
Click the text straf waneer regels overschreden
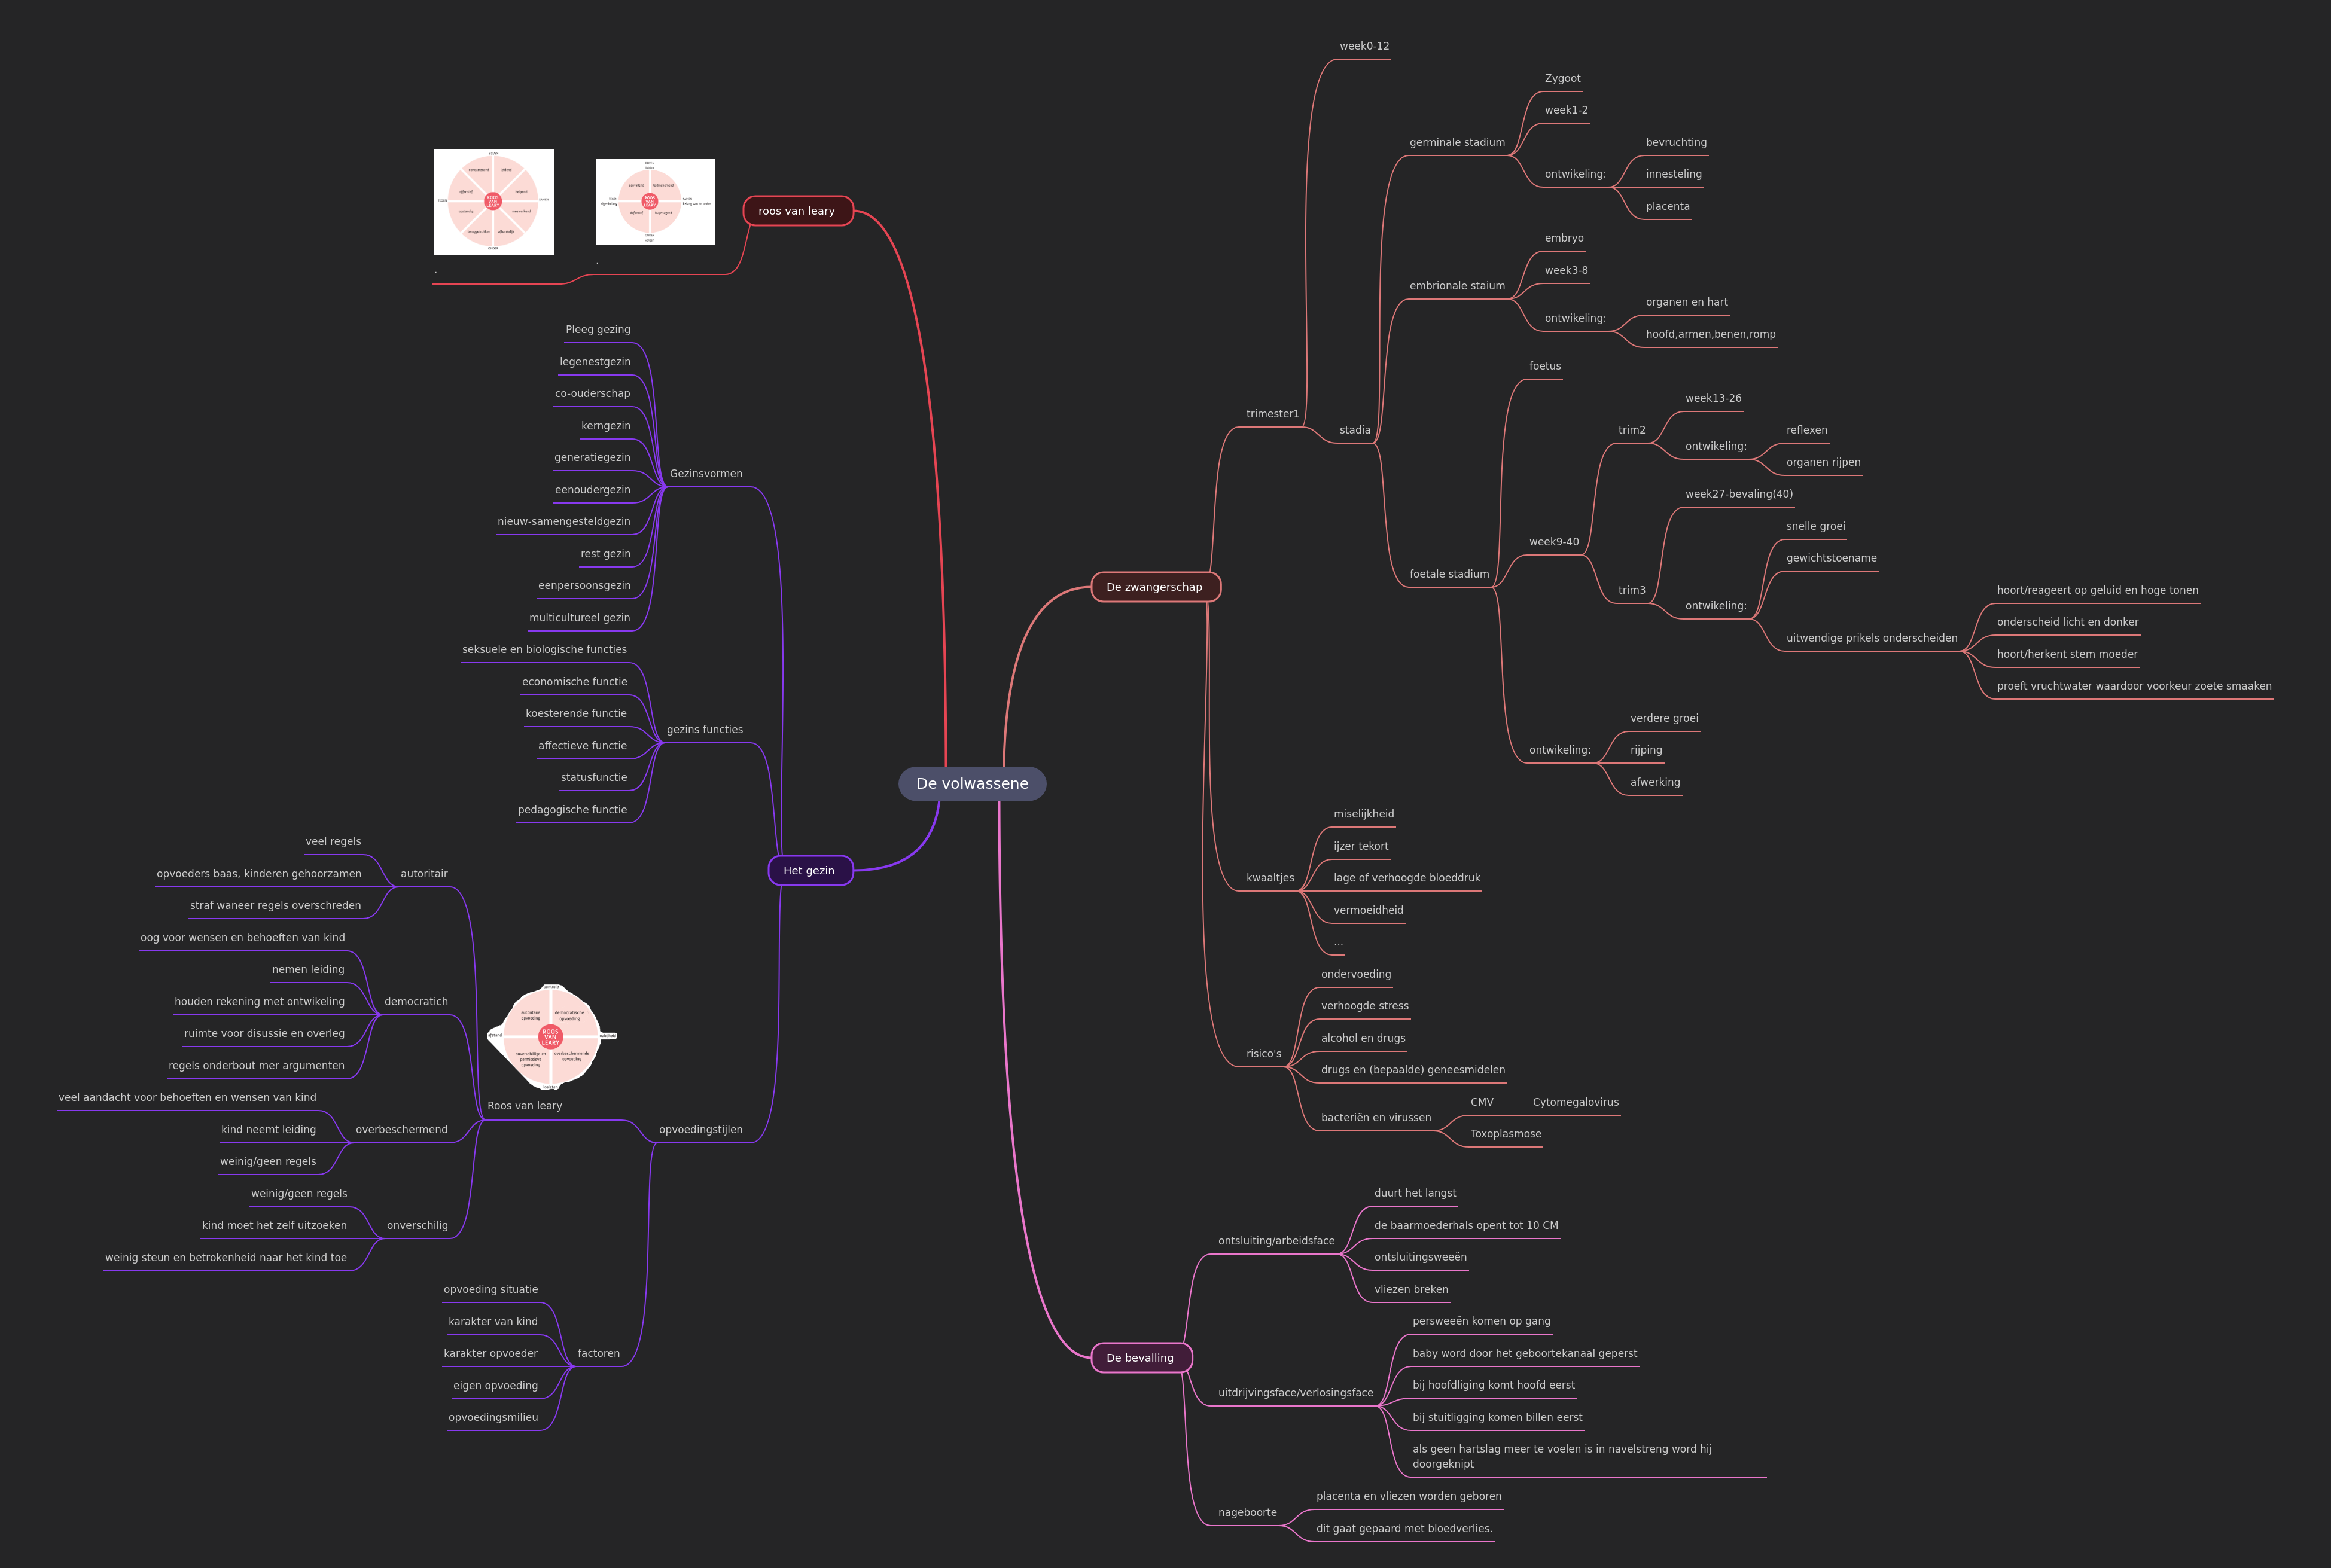[x=276, y=906]
